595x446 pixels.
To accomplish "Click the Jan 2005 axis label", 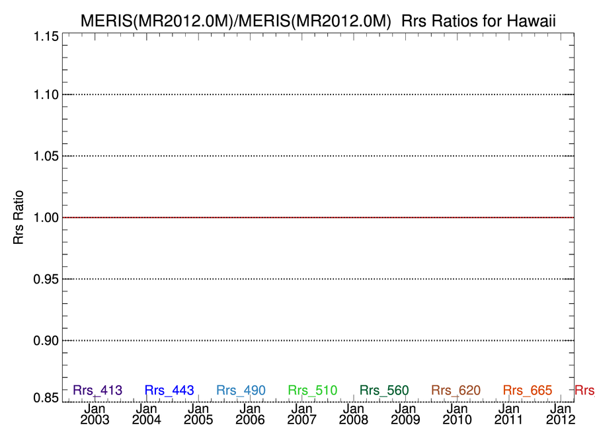I will click(198, 414).
